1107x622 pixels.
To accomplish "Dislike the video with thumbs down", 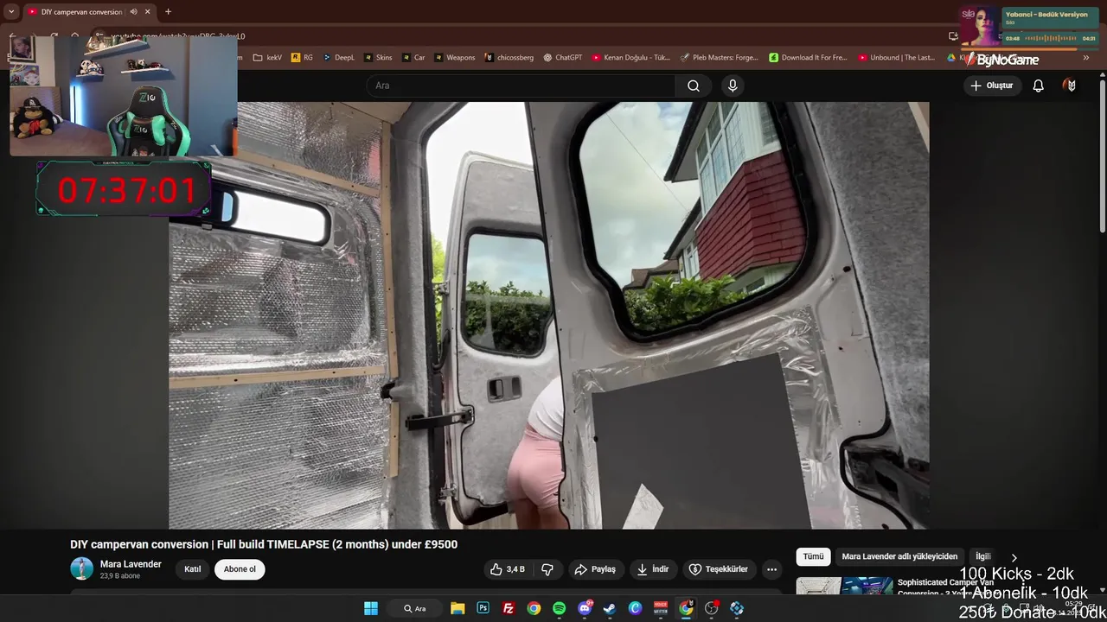I will click(x=547, y=569).
